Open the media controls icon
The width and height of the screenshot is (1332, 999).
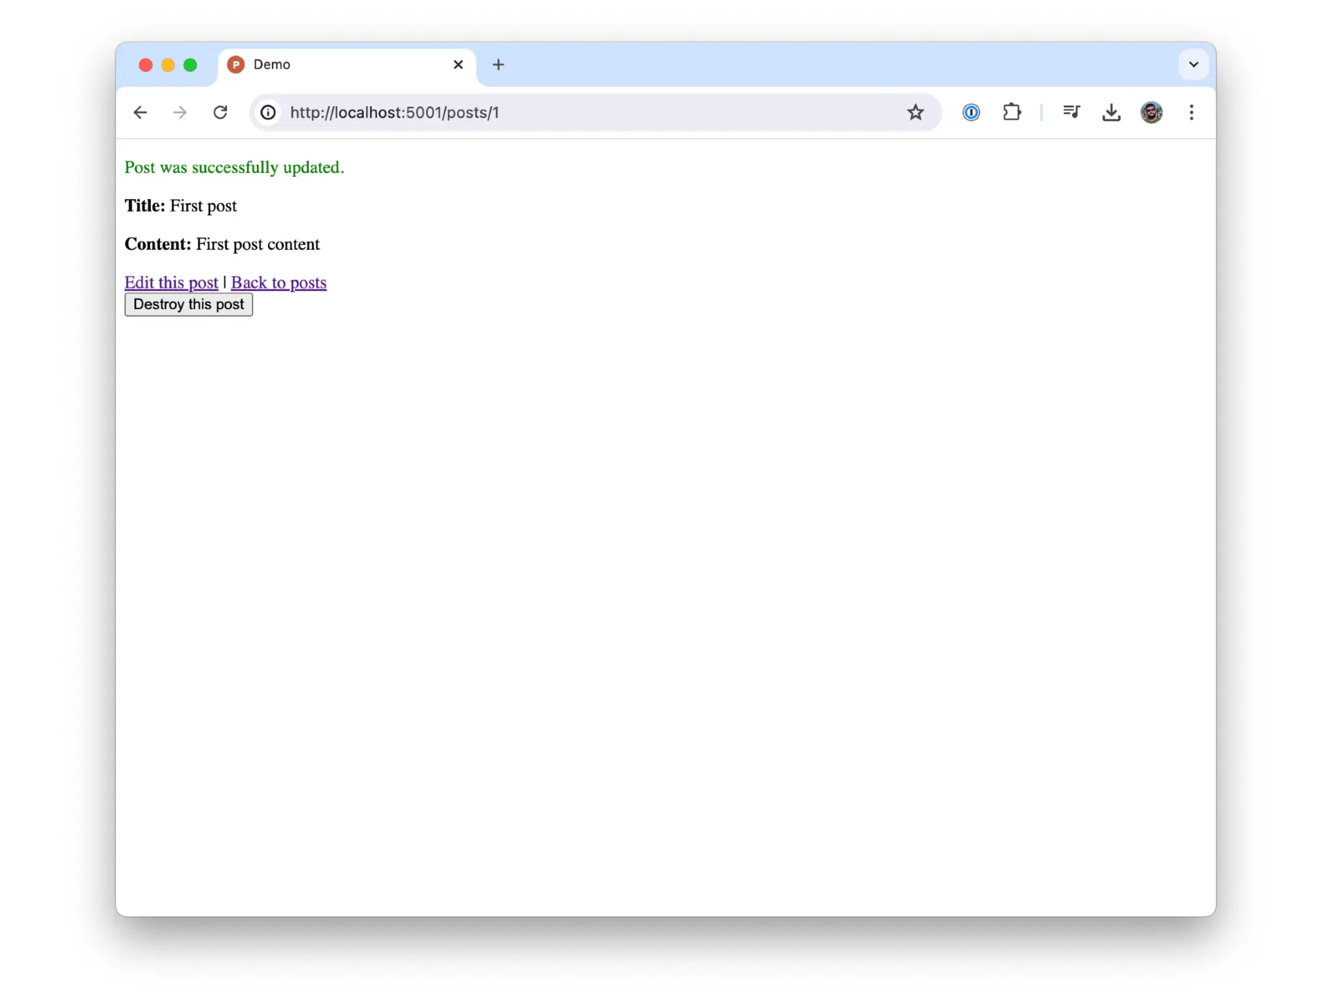click(x=1071, y=113)
